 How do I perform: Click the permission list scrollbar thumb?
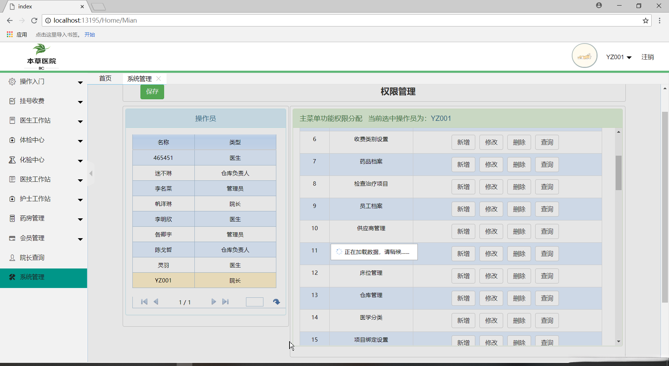[619, 173]
